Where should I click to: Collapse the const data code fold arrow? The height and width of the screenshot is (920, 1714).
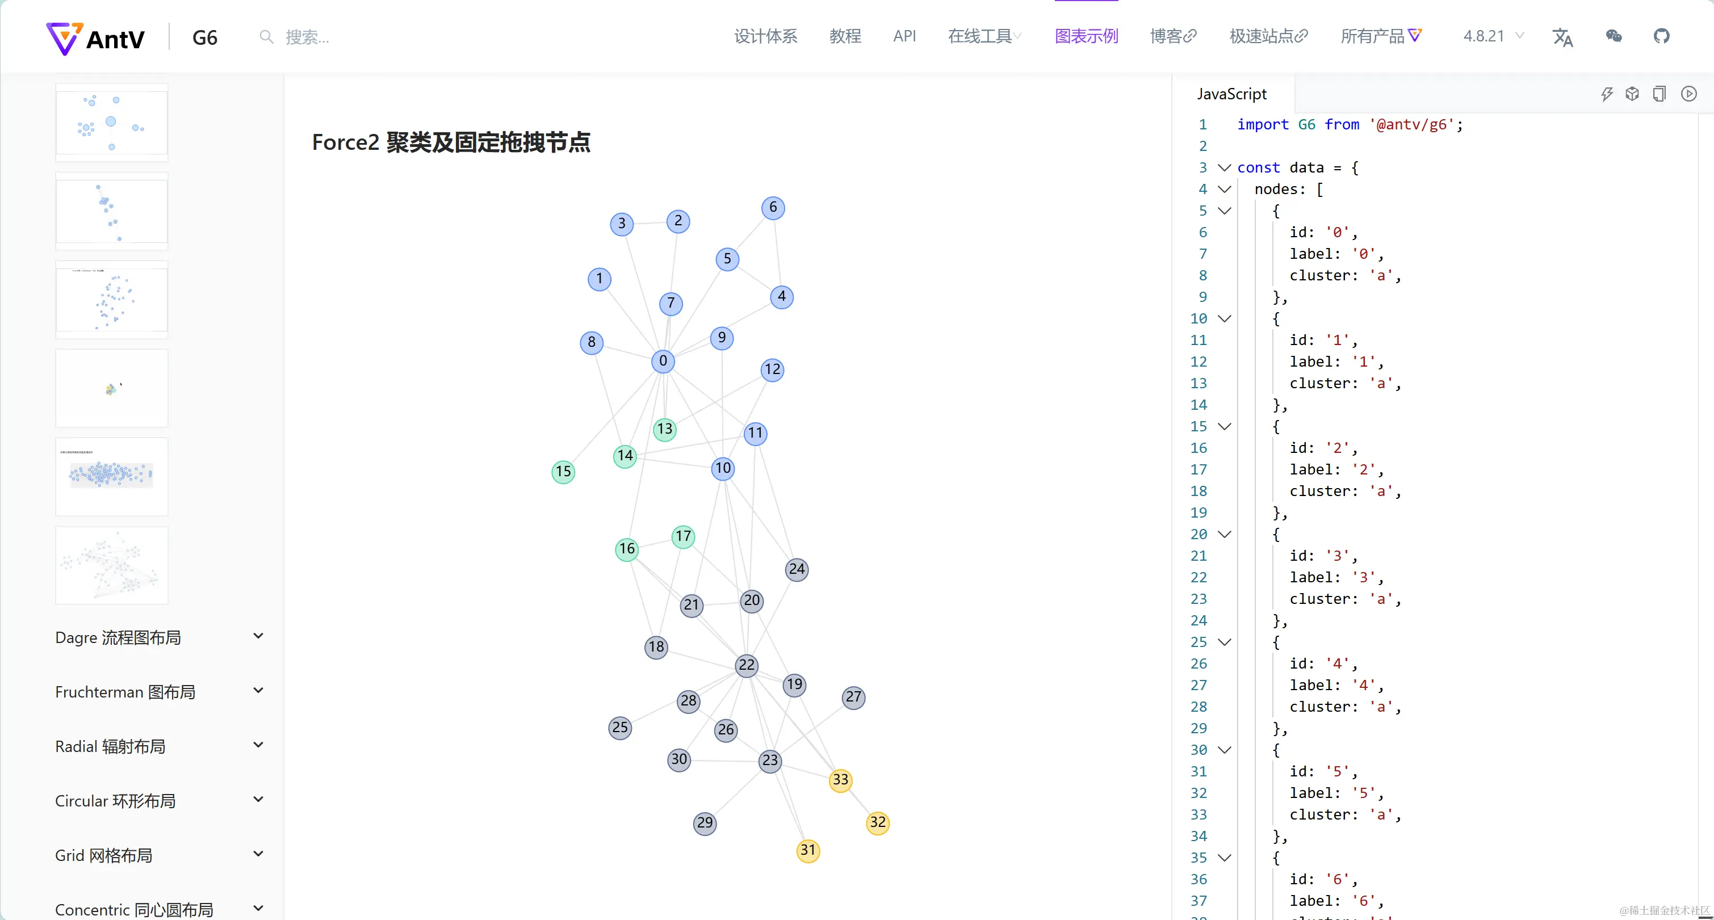pos(1224,167)
